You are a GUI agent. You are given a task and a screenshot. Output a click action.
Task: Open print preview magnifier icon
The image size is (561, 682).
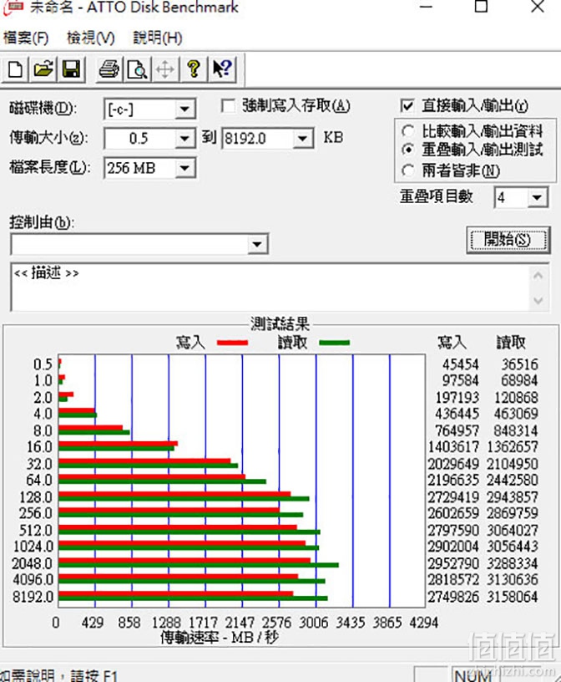137,69
